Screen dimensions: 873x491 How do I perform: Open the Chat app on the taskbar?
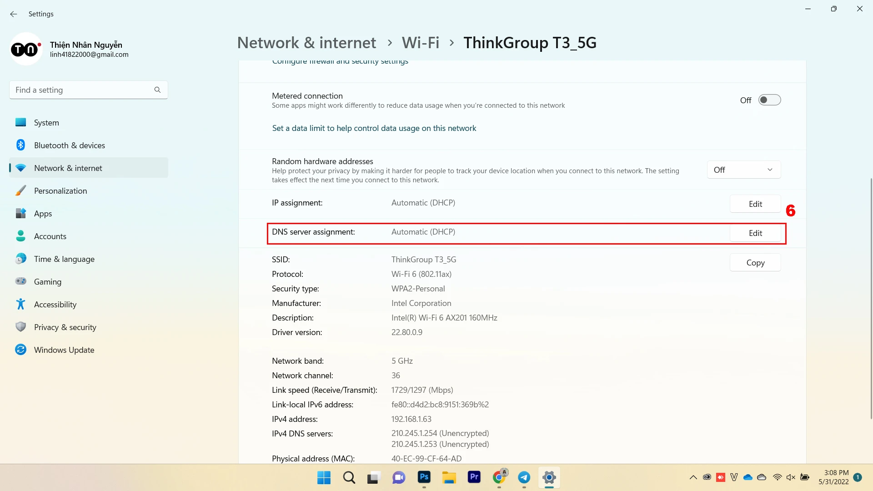tap(399, 477)
